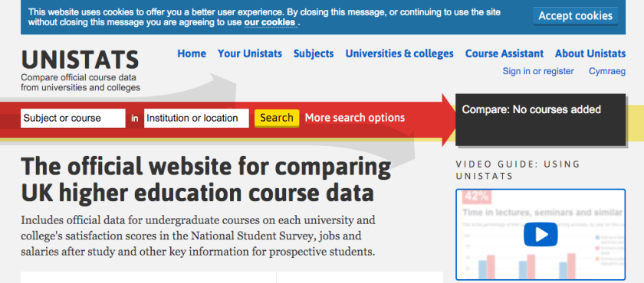Screen dimensions: 644x283
Task: Open More search options
Action: 355,118
